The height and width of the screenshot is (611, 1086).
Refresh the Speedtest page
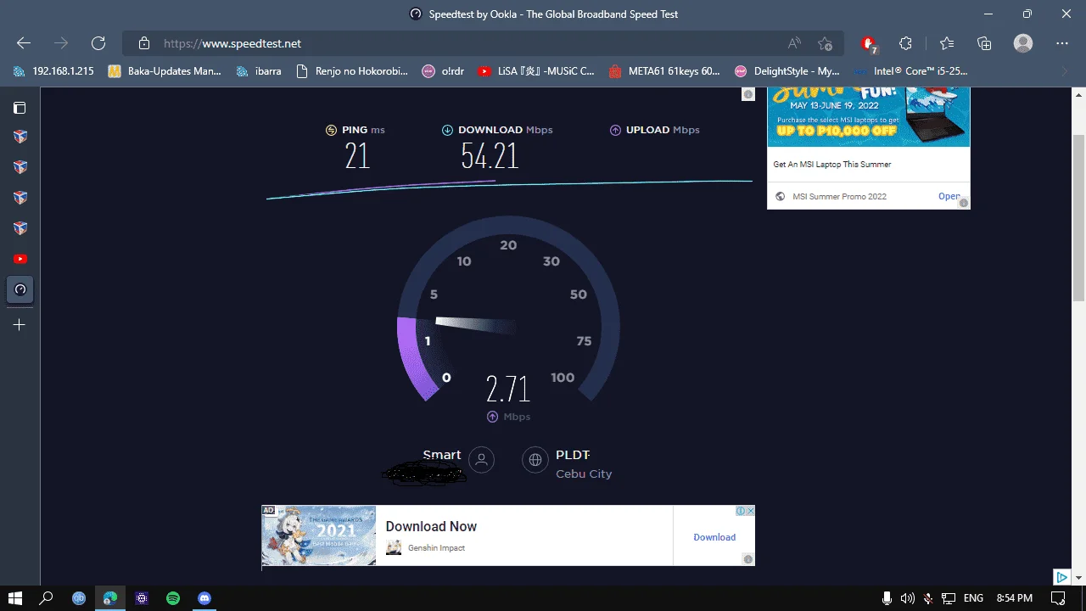coord(98,43)
